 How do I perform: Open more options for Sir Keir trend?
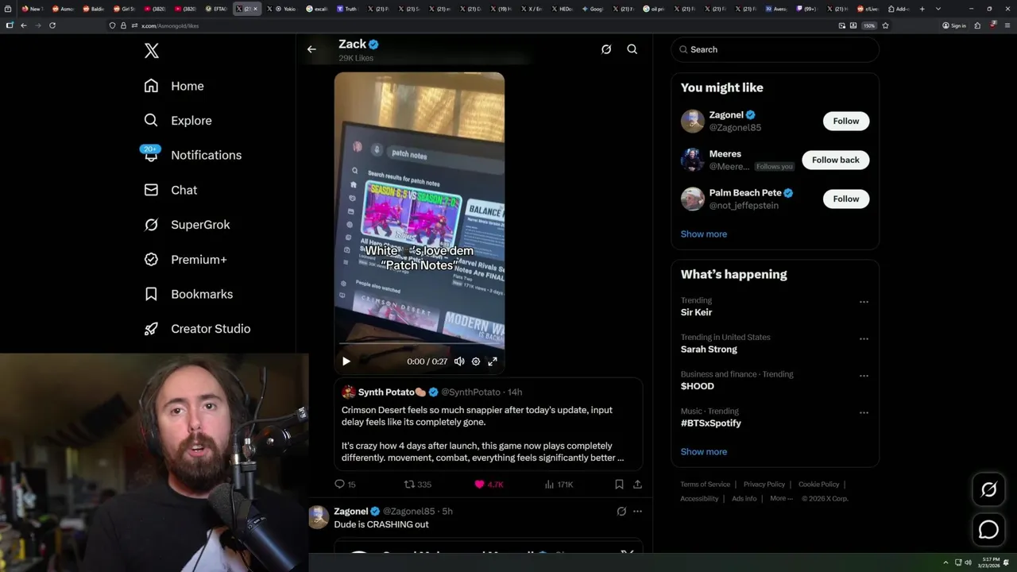click(x=864, y=302)
